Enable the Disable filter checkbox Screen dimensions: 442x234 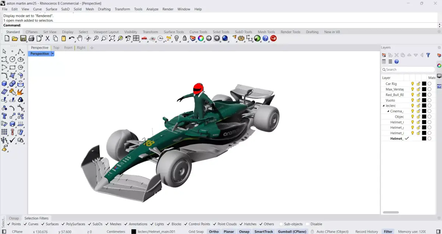coord(307,224)
